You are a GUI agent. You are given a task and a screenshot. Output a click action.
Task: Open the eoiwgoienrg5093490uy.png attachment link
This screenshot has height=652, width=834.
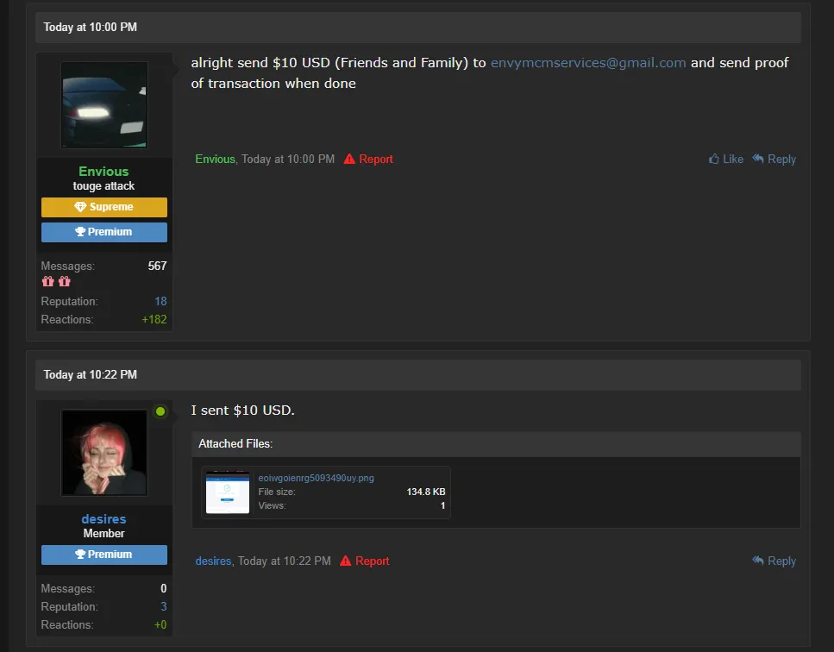pyautogui.click(x=316, y=478)
